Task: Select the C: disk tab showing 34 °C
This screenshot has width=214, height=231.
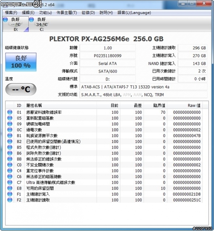Action: click(41, 24)
